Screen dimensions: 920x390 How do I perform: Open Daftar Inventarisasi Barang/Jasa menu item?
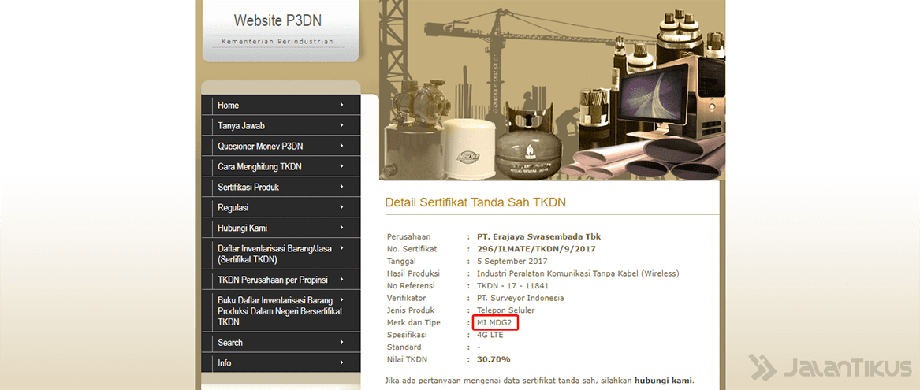click(x=281, y=254)
